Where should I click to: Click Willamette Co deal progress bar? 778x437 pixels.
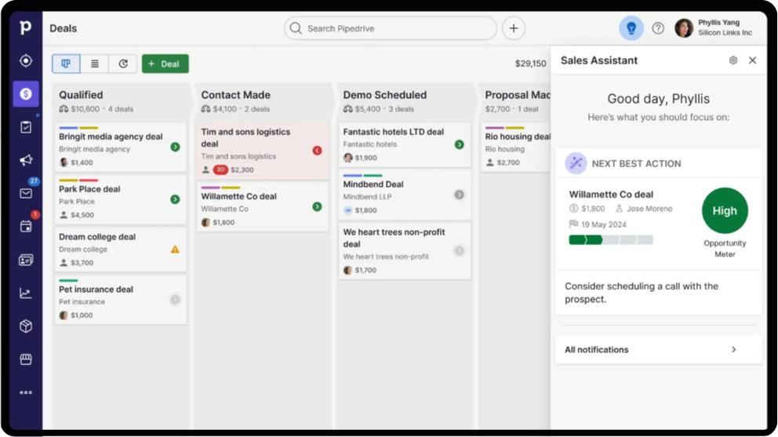610,240
